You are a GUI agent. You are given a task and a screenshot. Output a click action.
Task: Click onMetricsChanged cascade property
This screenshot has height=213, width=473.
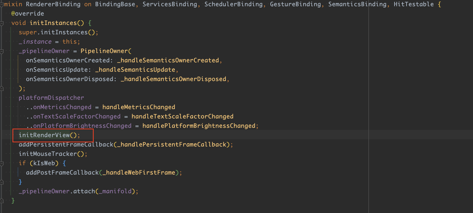[x=62, y=107]
